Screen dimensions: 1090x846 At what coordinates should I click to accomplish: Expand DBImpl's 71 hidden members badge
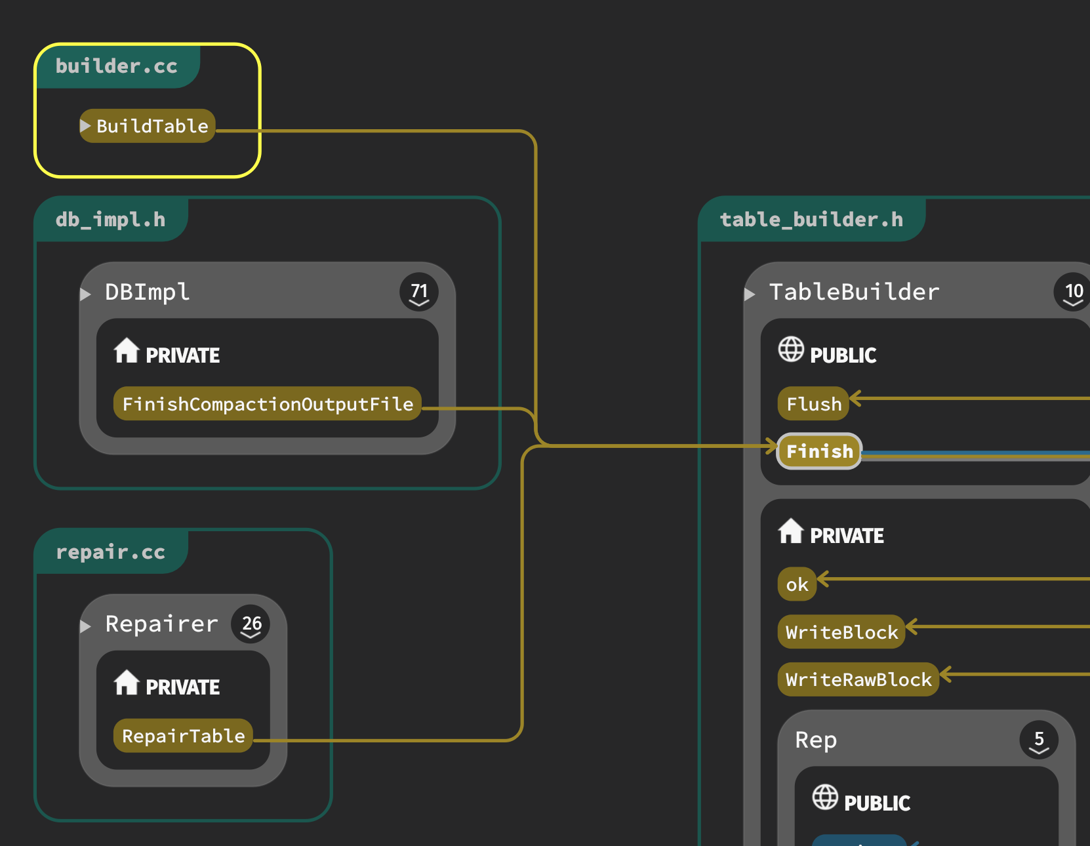click(x=418, y=292)
